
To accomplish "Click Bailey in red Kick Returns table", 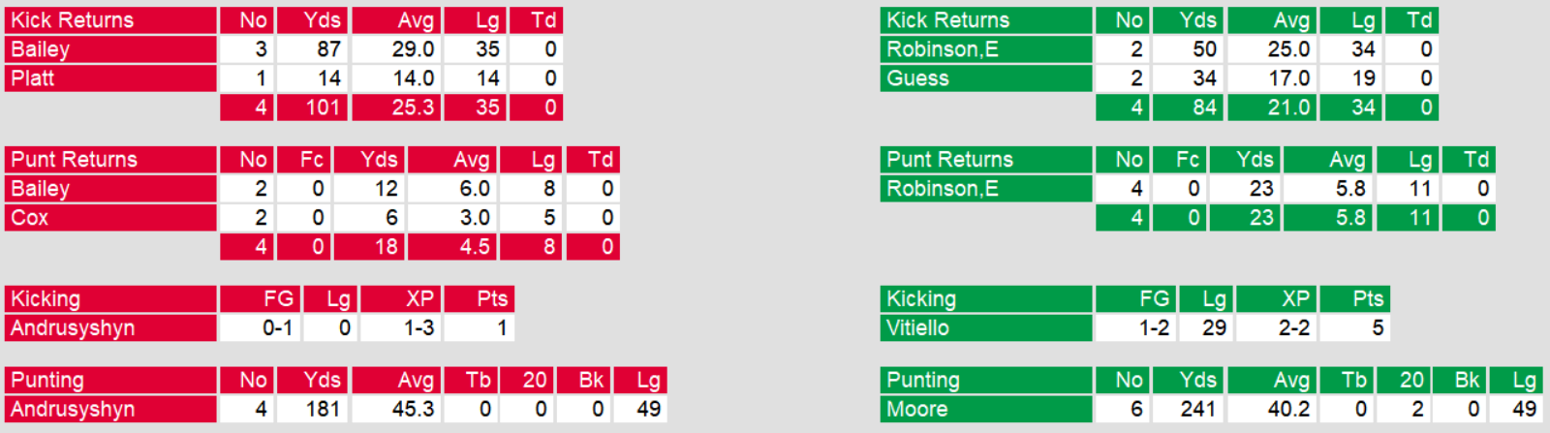I will [x=40, y=49].
